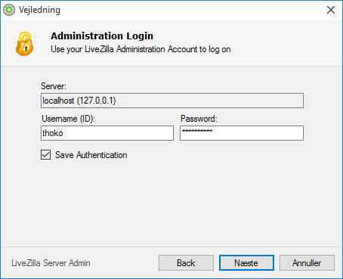Click the LiveZilla Server Admin footer text
Image resolution: width=343 pixels, height=279 pixels.
(51, 263)
